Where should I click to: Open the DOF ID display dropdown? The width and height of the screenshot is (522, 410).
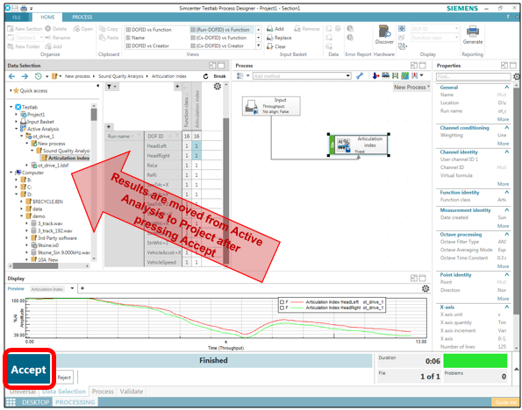(456, 29)
